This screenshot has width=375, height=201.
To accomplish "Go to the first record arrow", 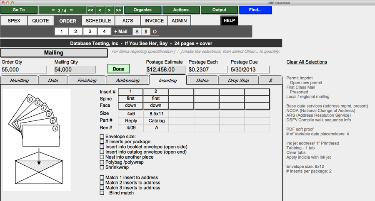I will coord(90,10).
